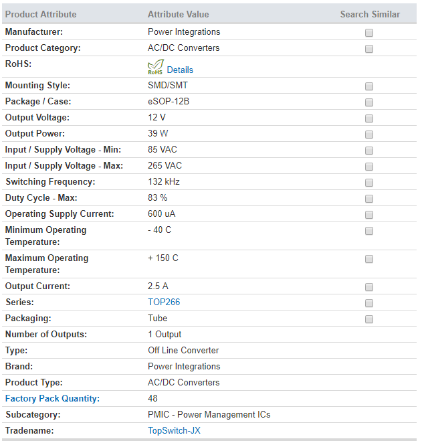
Task: Tick the Product Category checkbox
Action: [369, 49]
